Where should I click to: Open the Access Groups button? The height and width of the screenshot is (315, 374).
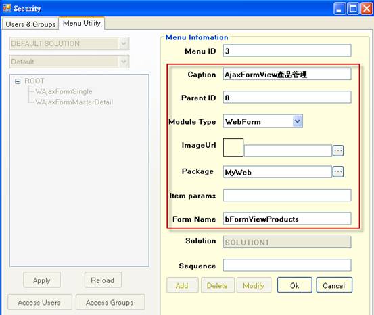click(110, 302)
